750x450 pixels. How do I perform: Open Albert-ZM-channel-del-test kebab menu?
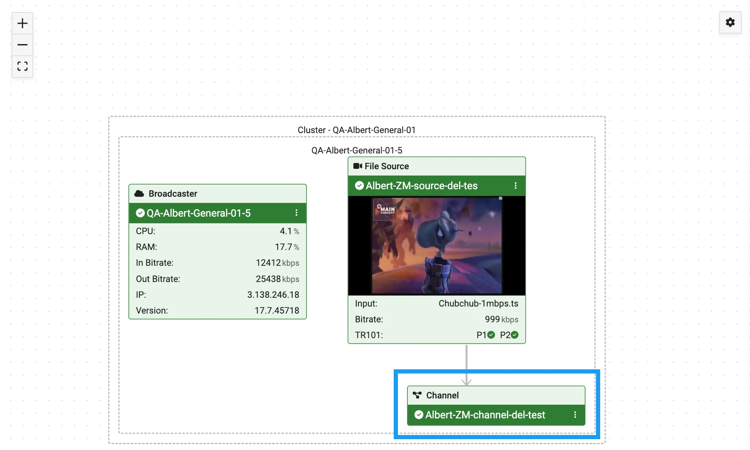(x=575, y=415)
